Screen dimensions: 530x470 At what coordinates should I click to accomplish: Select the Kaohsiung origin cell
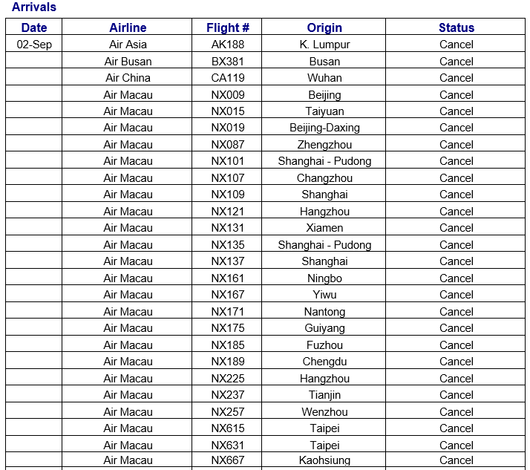(x=324, y=460)
